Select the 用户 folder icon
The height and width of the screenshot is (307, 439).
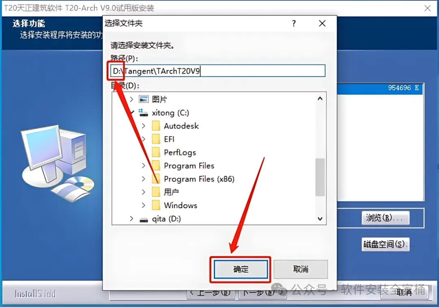[x=156, y=192]
